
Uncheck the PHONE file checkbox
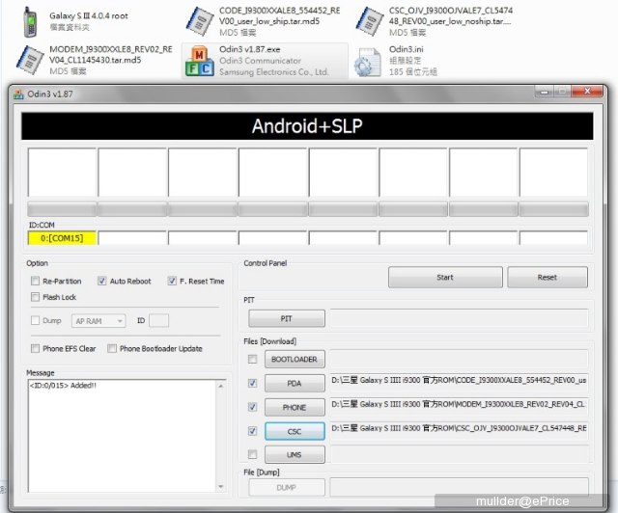(x=252, y=407)
